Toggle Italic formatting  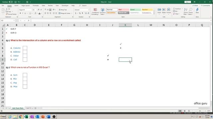(x=23, y=13)
